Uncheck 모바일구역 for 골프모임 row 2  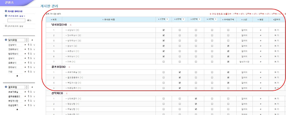tap(228, 78)
